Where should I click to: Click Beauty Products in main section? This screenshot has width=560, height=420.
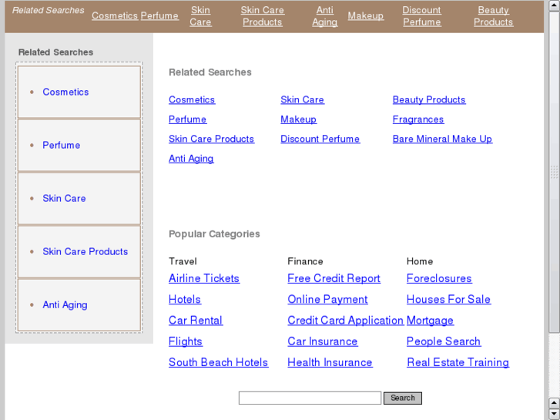(429, 99)
